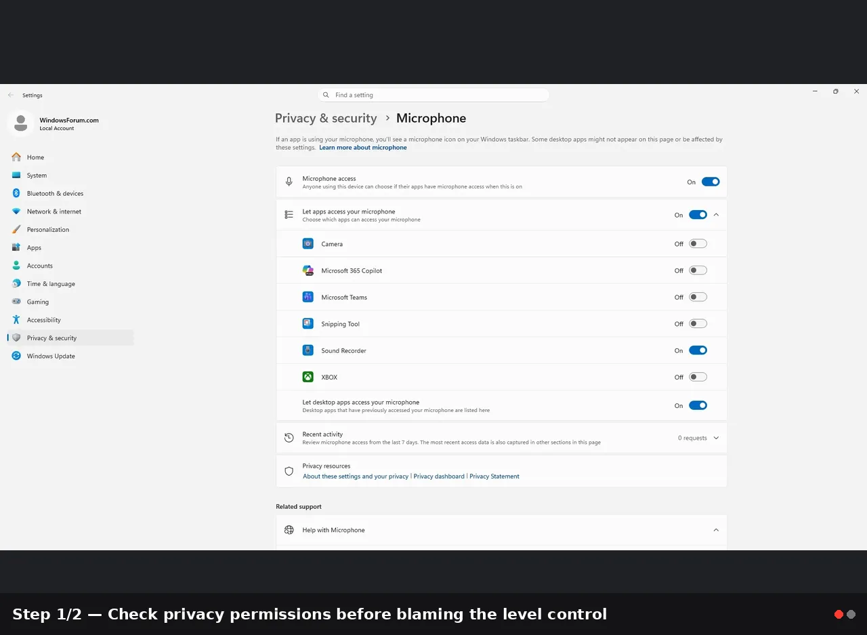Viewport: 867px width, 635px height.
Task: Click the globe icon beside Help with Microphone
Action: (289, 530)
